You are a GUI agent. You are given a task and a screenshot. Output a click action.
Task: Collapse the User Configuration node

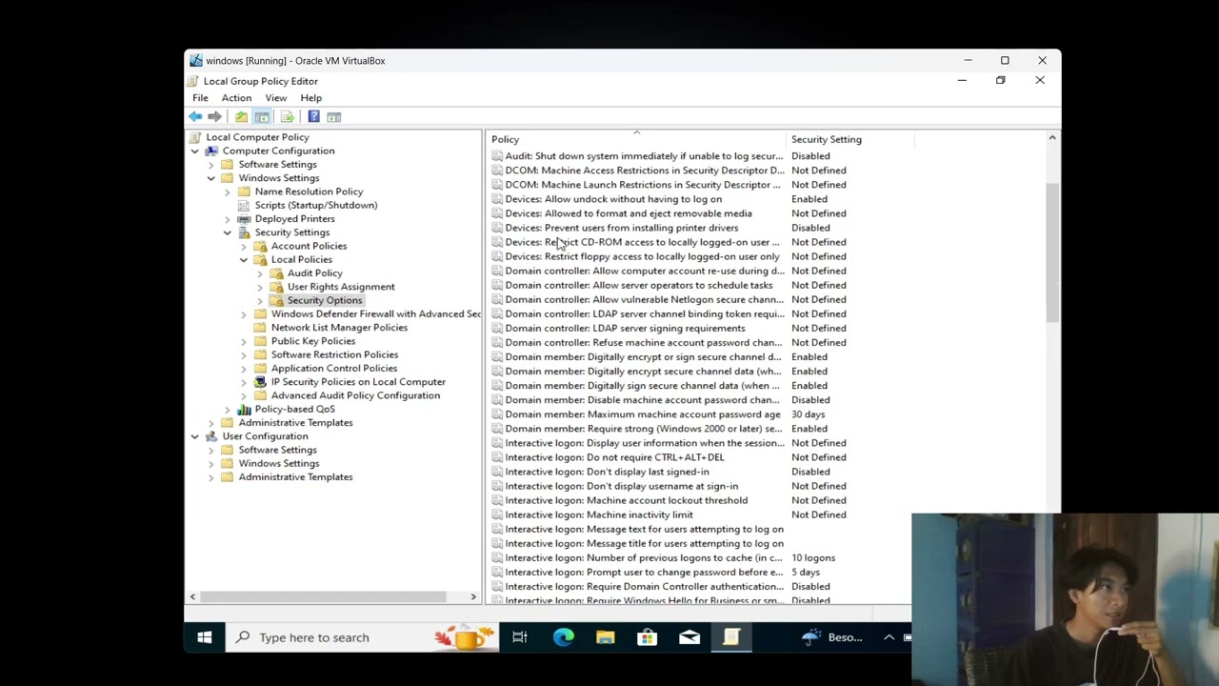pyautogui.click(x=194, y=436)
